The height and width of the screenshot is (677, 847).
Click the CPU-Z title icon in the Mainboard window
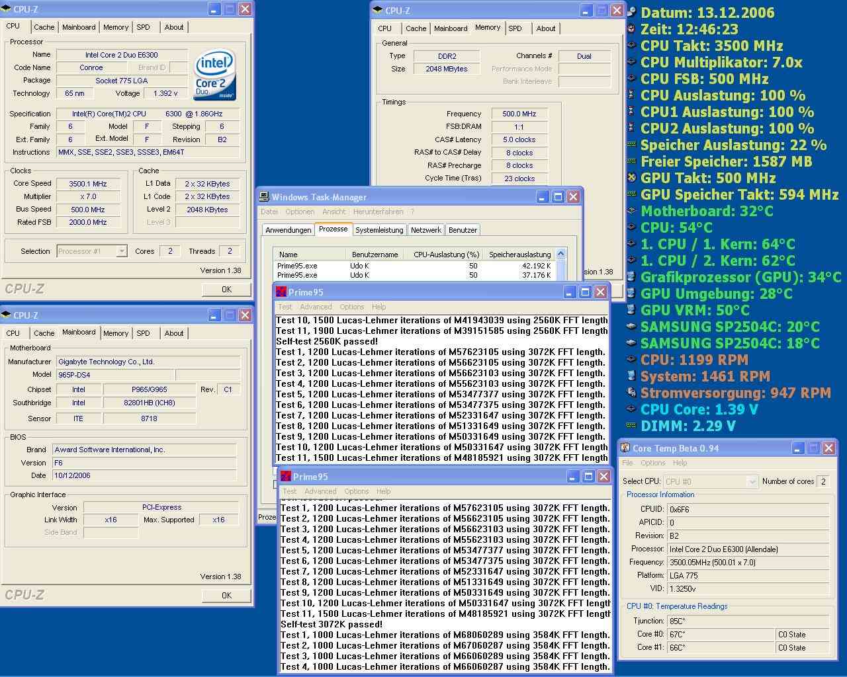[x=7, y=315]
